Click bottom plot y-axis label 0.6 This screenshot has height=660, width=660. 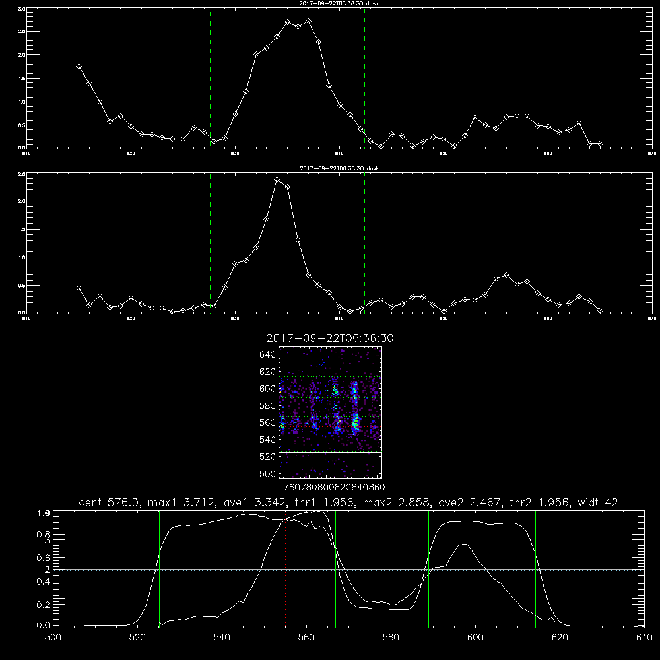tap(44, 558)
